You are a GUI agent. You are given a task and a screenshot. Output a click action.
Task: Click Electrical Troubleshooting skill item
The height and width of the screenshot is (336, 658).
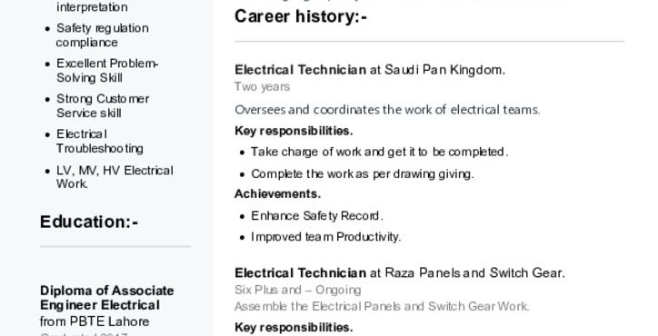[100, 141]
